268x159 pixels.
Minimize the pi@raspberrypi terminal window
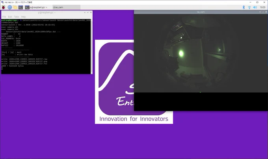[x=85, y=13]
